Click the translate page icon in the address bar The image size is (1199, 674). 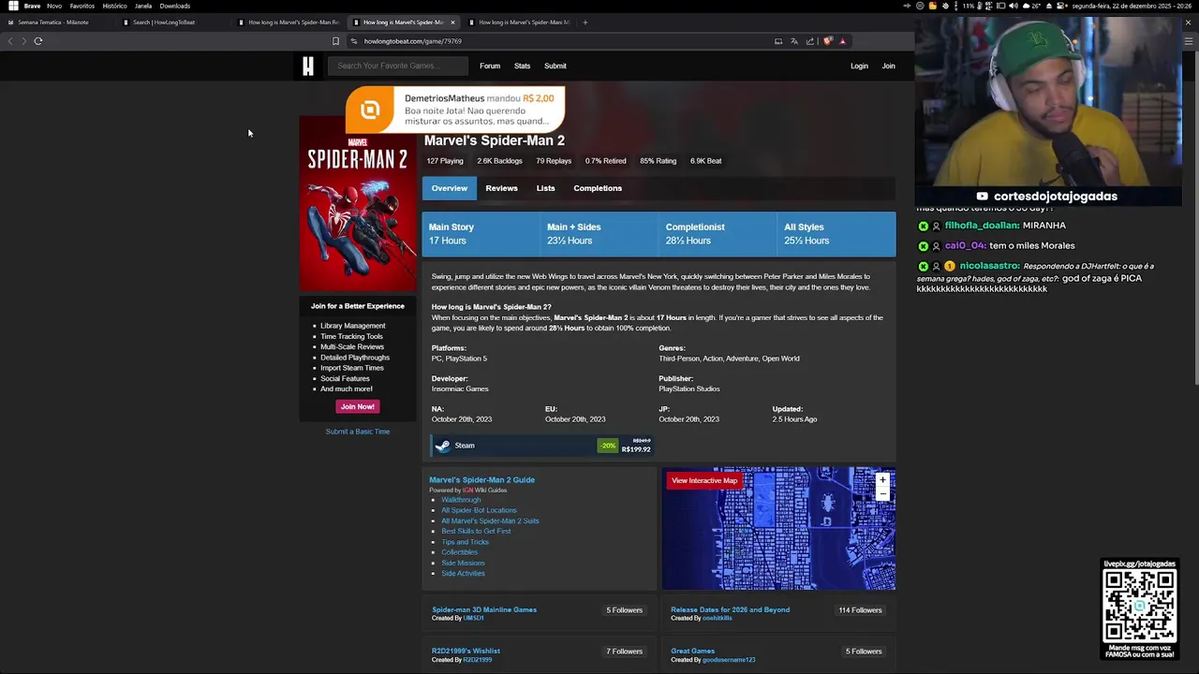pyautogui.click(x=794, y=41)
